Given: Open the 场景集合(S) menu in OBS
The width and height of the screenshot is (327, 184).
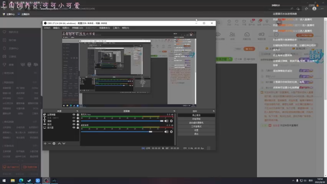Looking at the screenshot, I should tap(105, 28).
